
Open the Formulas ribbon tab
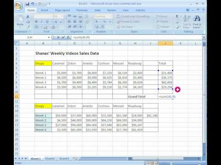(x=82, y=10)
